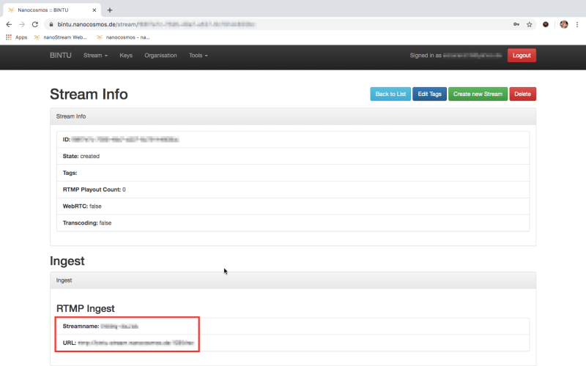The height and width of the screenshot is (366, 586).
Task: Click the user profile avatar icon
Action: click(x=564, y=24)
